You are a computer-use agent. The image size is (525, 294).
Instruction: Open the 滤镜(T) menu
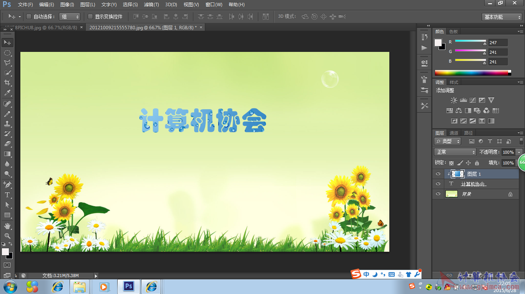(151, 5)
